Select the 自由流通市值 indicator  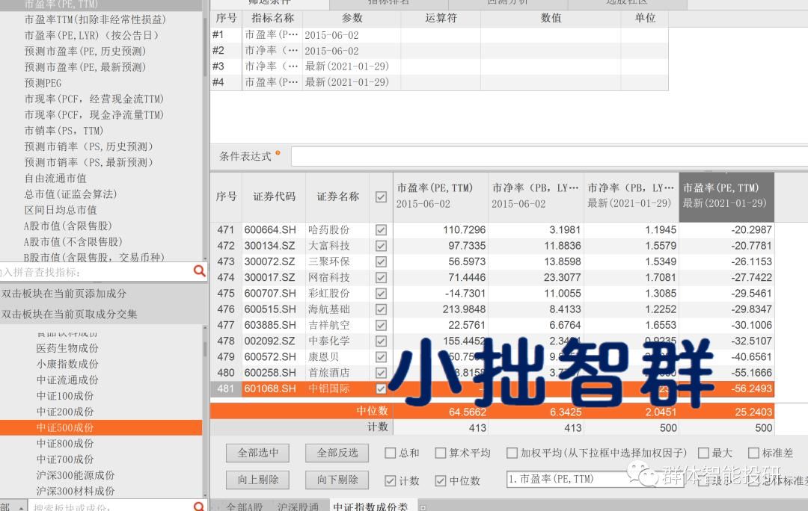[x=55, y=179]
